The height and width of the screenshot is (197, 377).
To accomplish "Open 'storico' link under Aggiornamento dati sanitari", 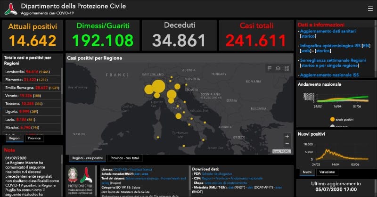I will click(x=308, y=36).
